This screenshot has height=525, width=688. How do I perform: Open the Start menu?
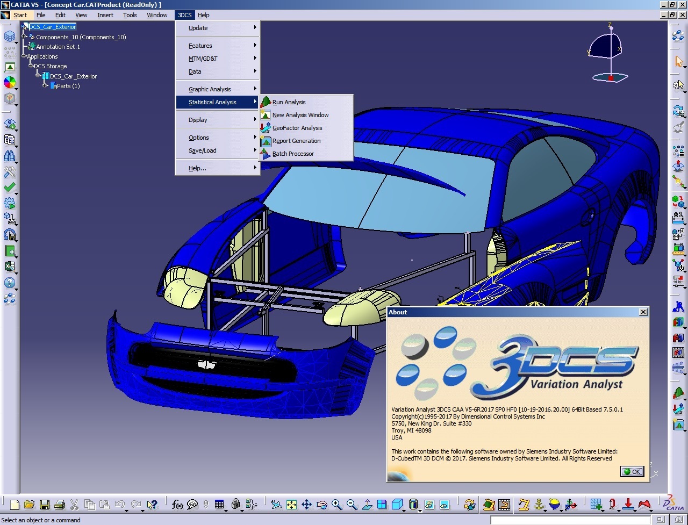tap(20, 15)
